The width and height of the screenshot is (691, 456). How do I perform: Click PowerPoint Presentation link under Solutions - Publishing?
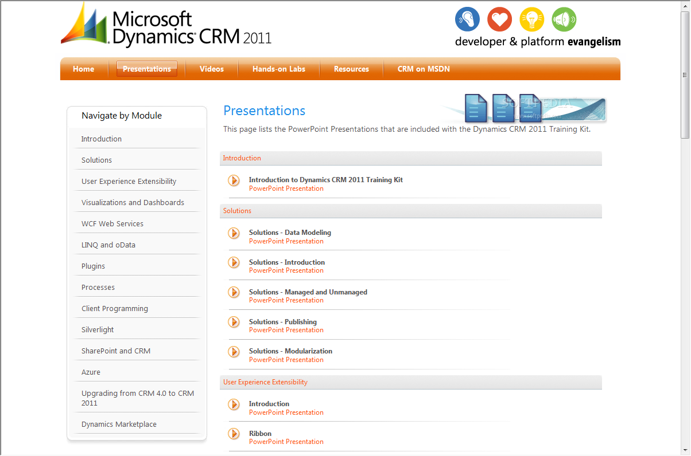[286, 330]
